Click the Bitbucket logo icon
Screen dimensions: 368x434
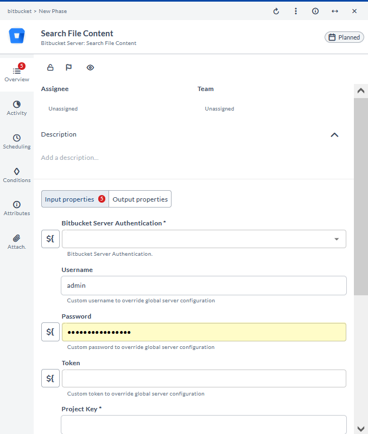click(x=17, y=37)
